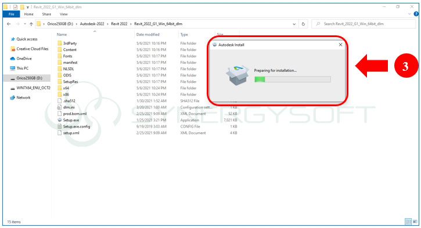Select the setup.xml file
The image size is (421, 228).
click(x=68, y=133)
